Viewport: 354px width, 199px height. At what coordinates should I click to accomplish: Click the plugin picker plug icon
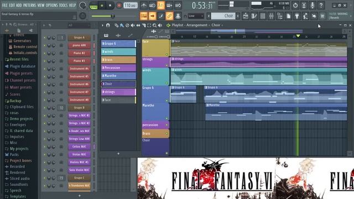pos(297,16)
